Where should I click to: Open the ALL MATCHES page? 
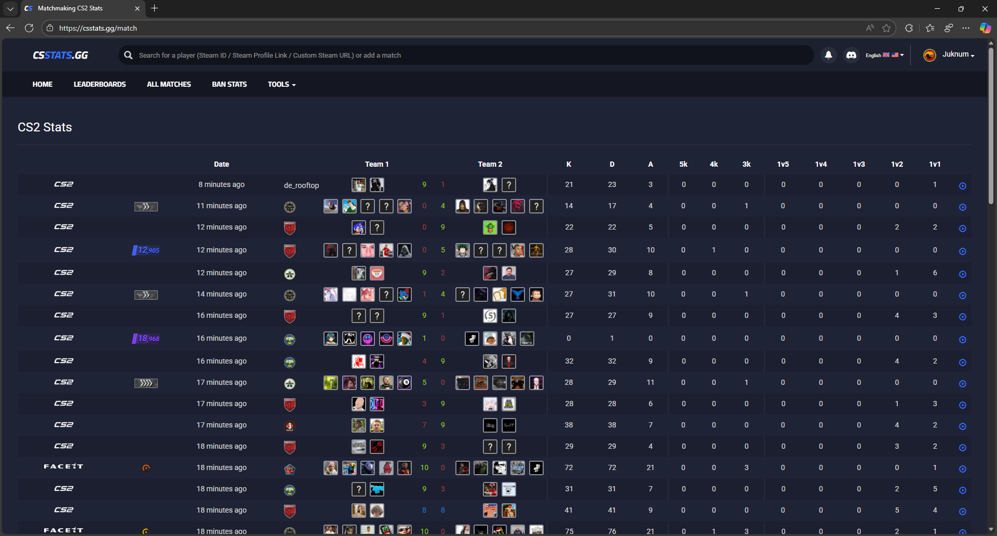pos(169,84)
